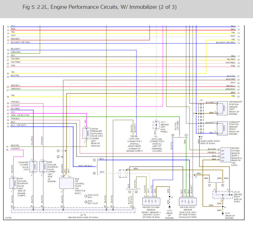
Task: Click the diagram number 124768
Action: (8, 218)
